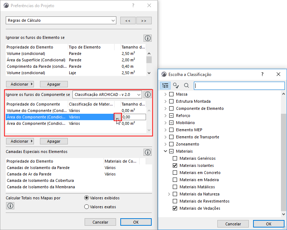Click help question mark in Preferências do Projeto
The height and width of the screenshot is (230, 287).
tap(133, 5)
